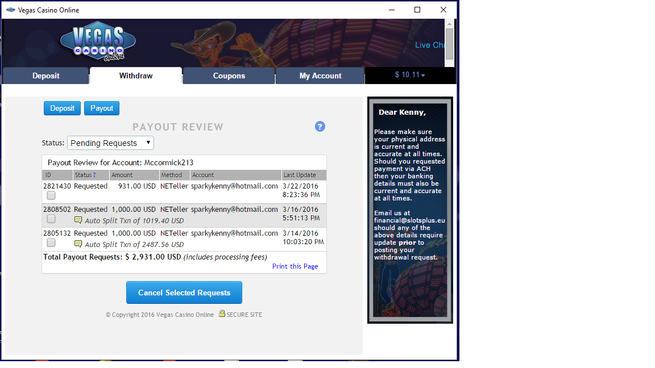The height and width of the screenshot is (368, 655).
Task: Click the blue Payout button
Action: 102,108
